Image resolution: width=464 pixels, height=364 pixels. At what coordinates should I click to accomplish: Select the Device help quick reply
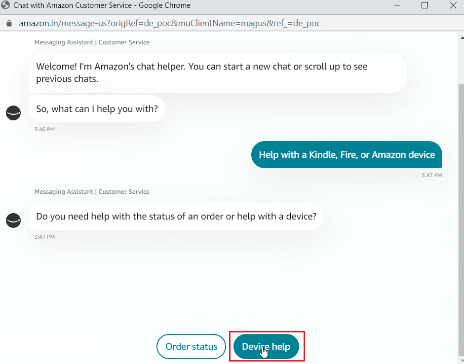(267, 346)
